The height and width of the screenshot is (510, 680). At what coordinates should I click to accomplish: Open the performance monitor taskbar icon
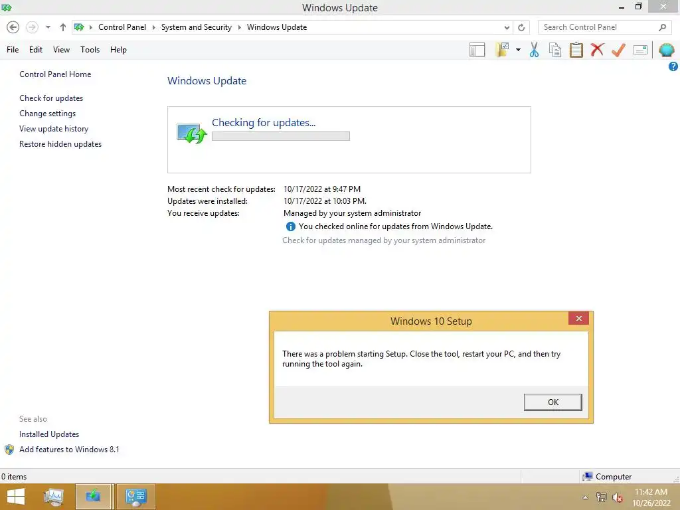pyautogui.click(x=54, y=497)
